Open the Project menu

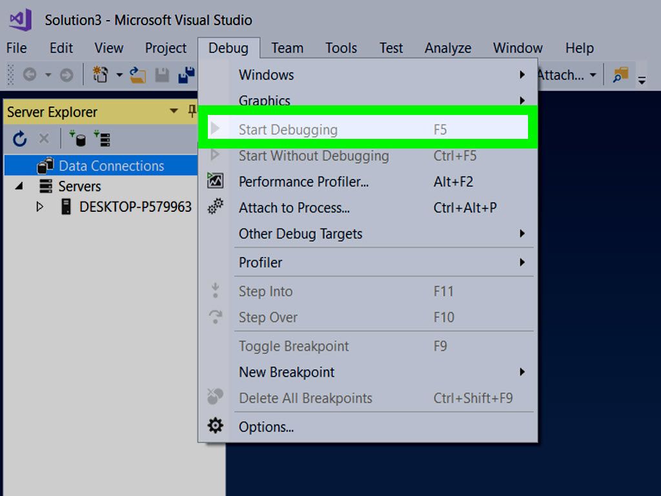pos(166,48)
